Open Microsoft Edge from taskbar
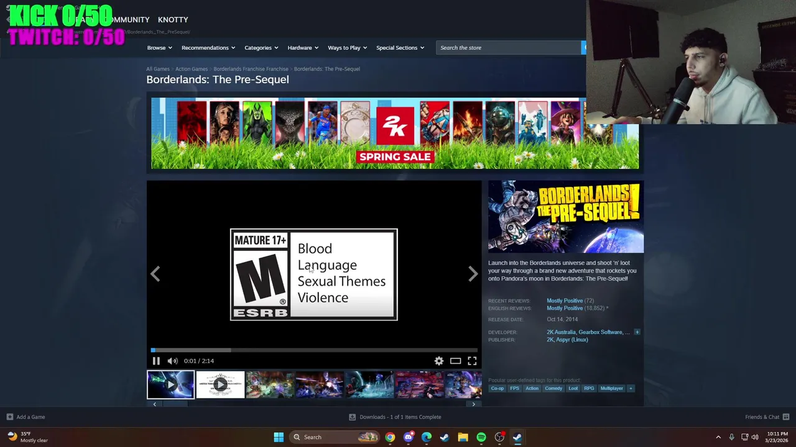 tap(426, 437)
